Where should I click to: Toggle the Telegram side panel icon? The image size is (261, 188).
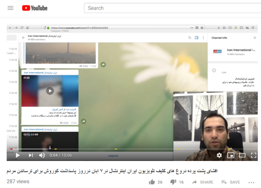pos(197,38)
